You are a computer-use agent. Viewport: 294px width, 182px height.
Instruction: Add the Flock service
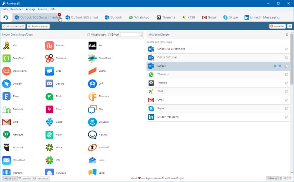tap(54, 96)
